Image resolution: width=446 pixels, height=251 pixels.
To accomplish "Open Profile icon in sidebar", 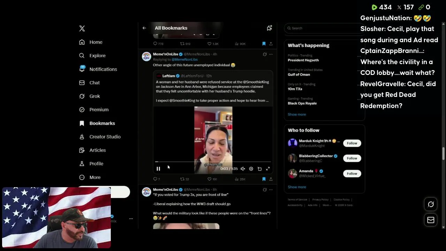I will pos(82,163).
